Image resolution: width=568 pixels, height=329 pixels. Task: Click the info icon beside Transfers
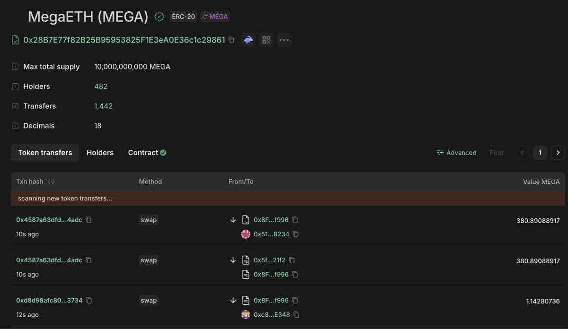pos(15,106)
